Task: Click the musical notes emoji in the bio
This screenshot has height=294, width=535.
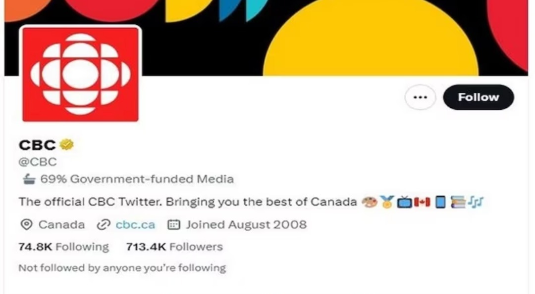Action: point(476,202)
